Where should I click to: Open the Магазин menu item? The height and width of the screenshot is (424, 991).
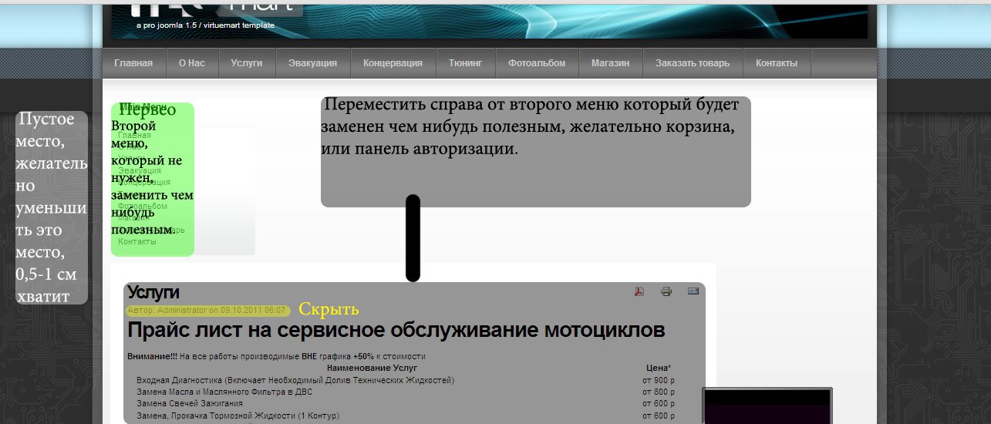[610, 63]
